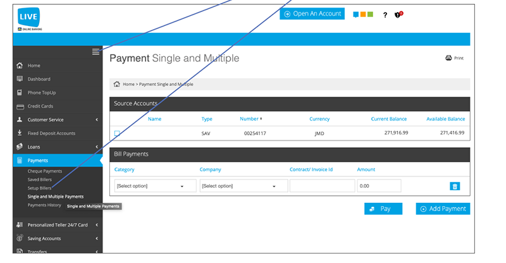Expand the Customer Service submenu chevron
Image resolution: width=506 pixels, height=263 pixels.
point(97,119)
